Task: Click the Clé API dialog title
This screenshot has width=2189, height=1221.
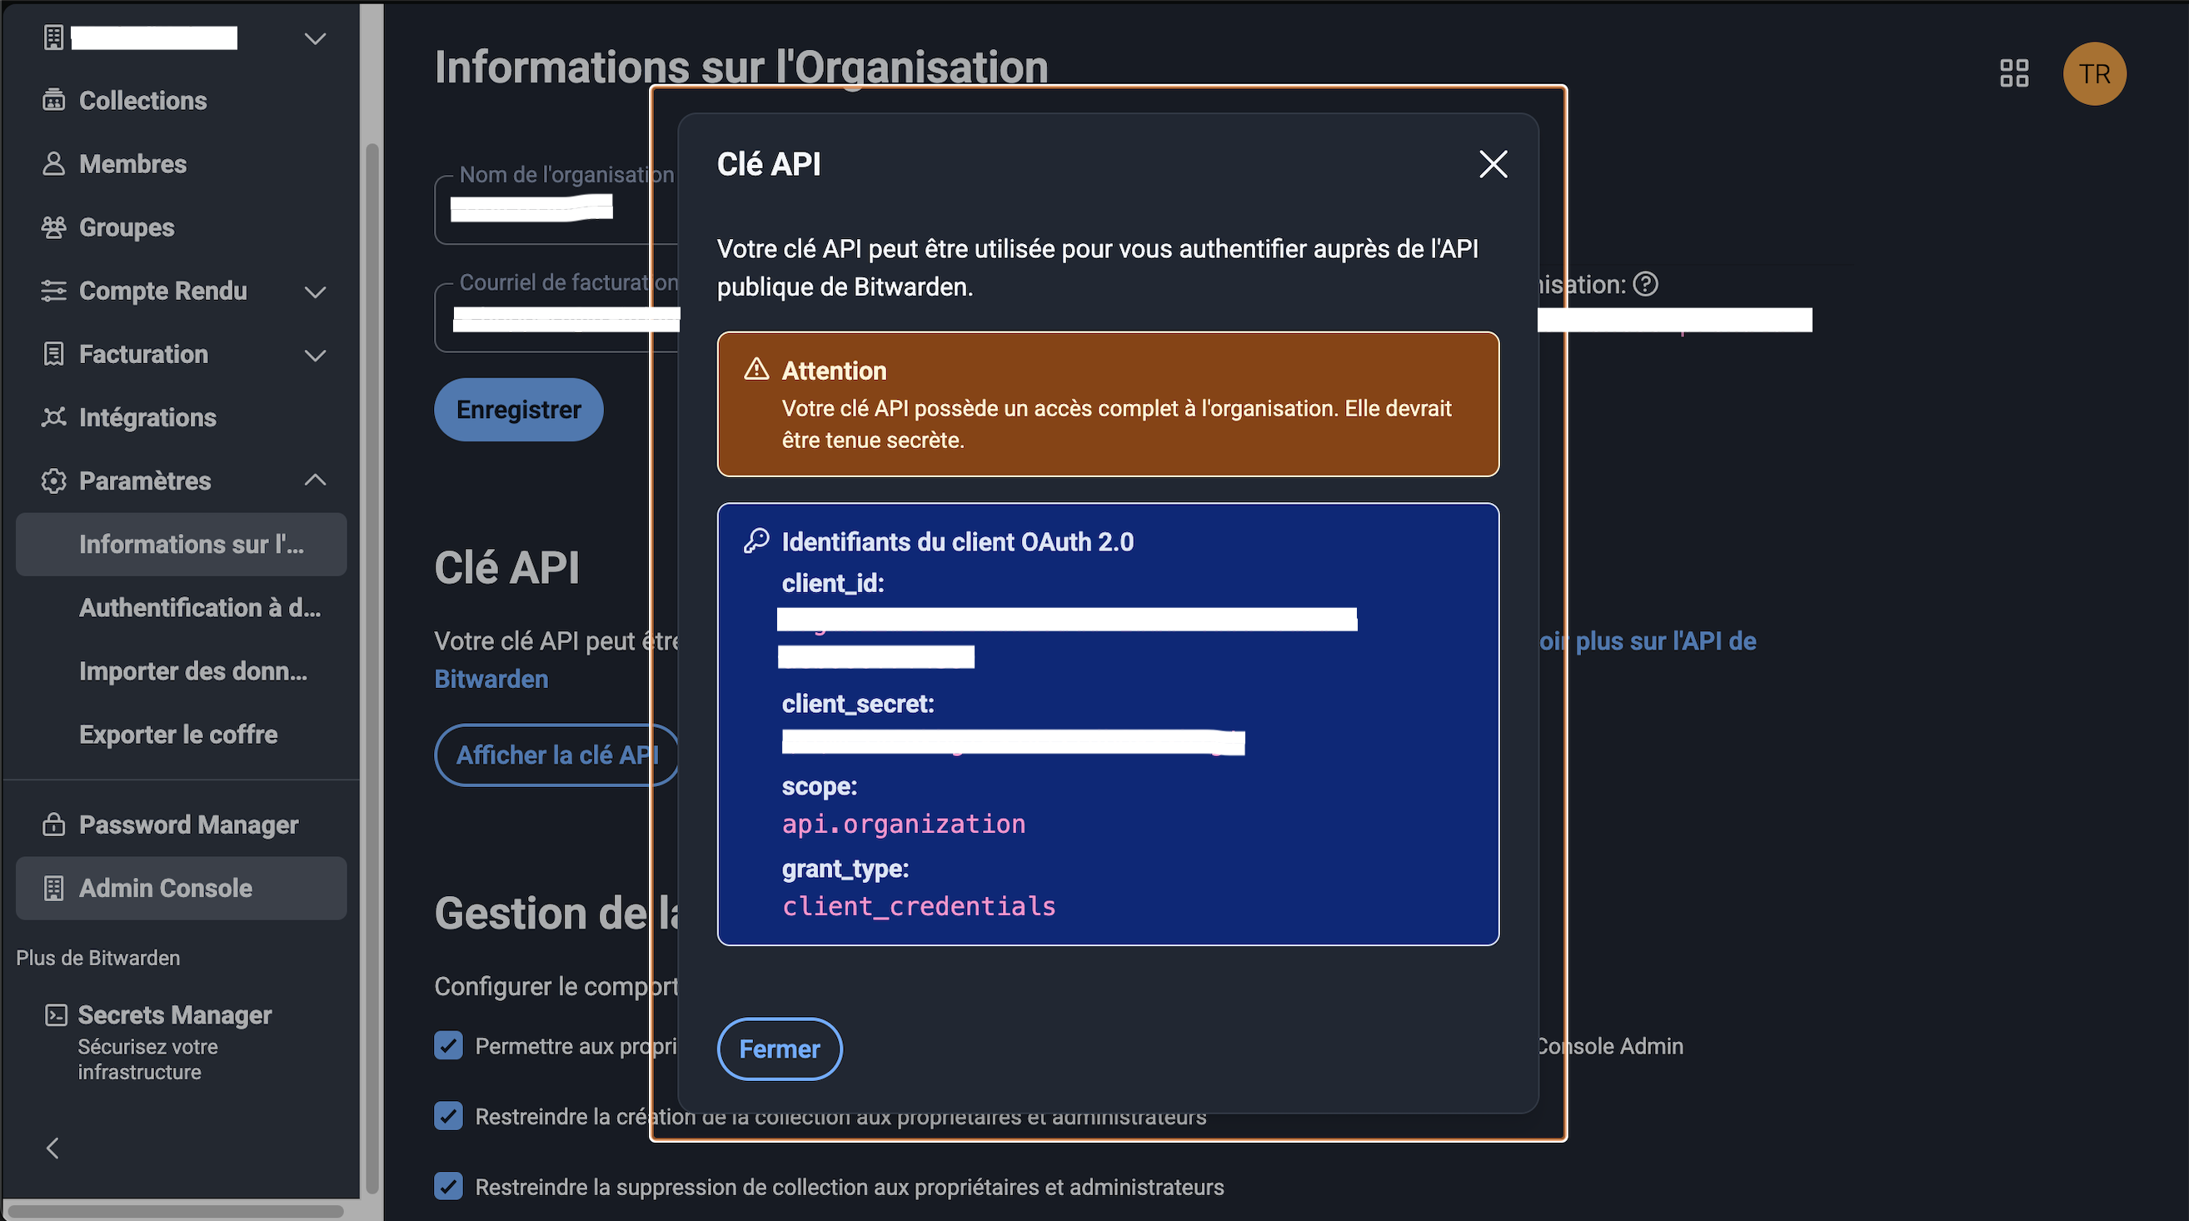Action: [769, 164]
